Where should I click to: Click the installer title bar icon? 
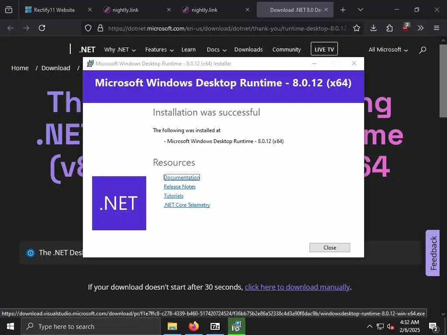tap(90, 63)
